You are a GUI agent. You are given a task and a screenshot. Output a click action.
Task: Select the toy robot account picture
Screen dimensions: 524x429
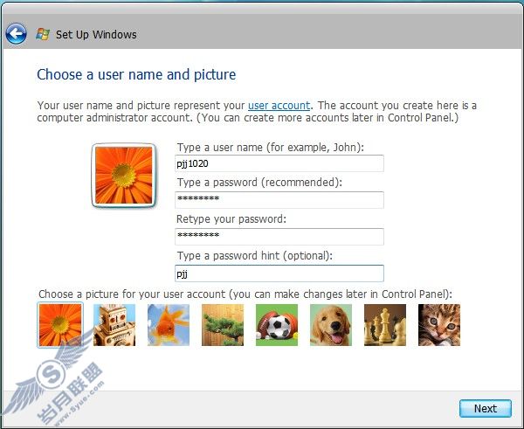[114, 325]
